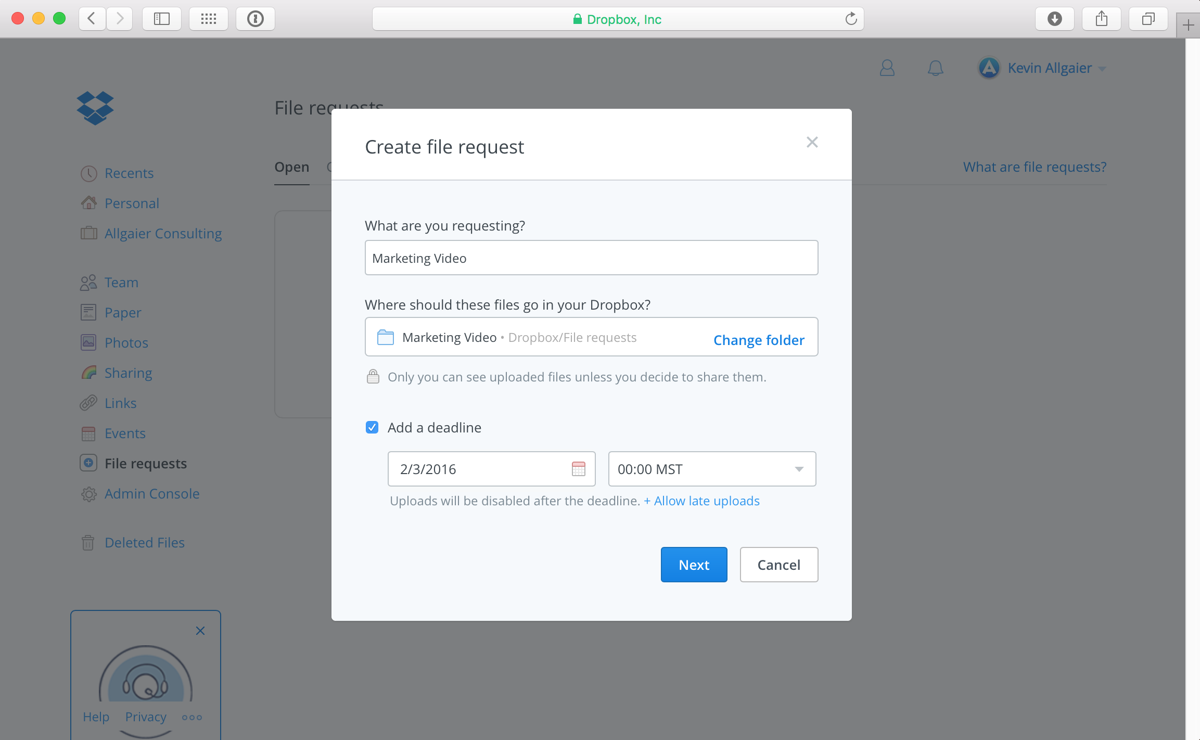Switch to the Open tab

click(292, 167)
